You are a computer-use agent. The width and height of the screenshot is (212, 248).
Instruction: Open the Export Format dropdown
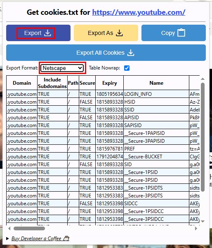pos(62,68)
